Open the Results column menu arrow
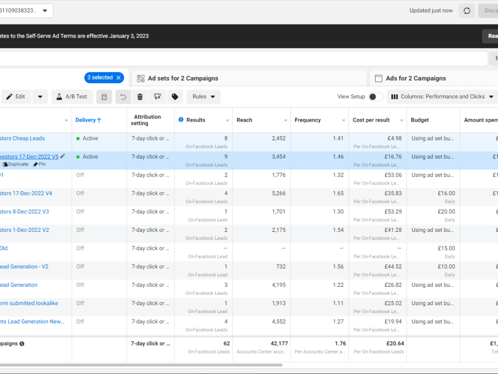Screen dimensions: 498x374 coord(228,120)
